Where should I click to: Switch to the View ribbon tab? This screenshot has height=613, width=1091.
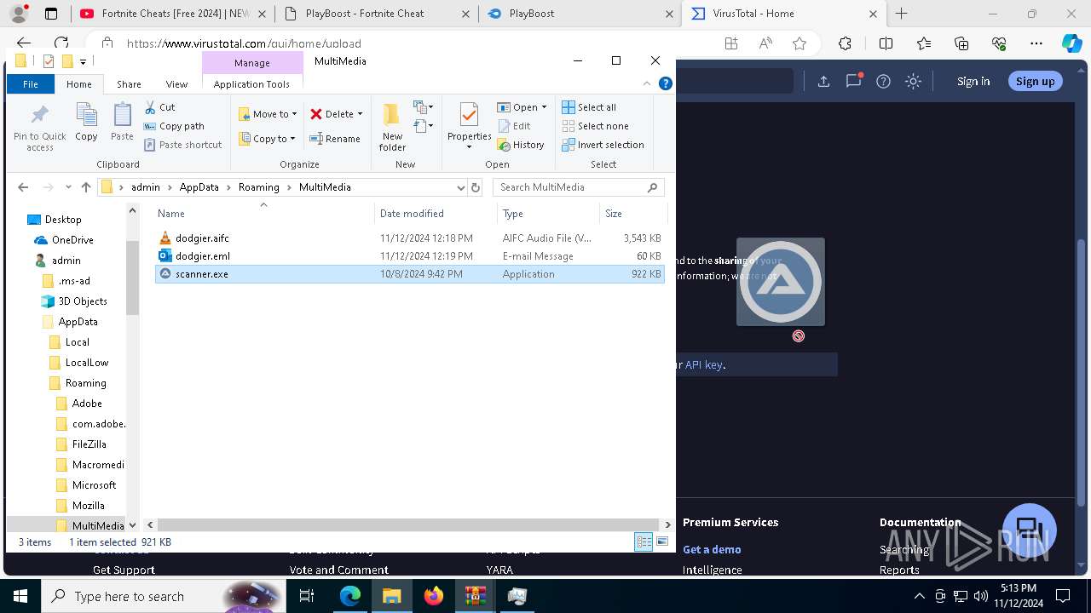tap(176, 84)
